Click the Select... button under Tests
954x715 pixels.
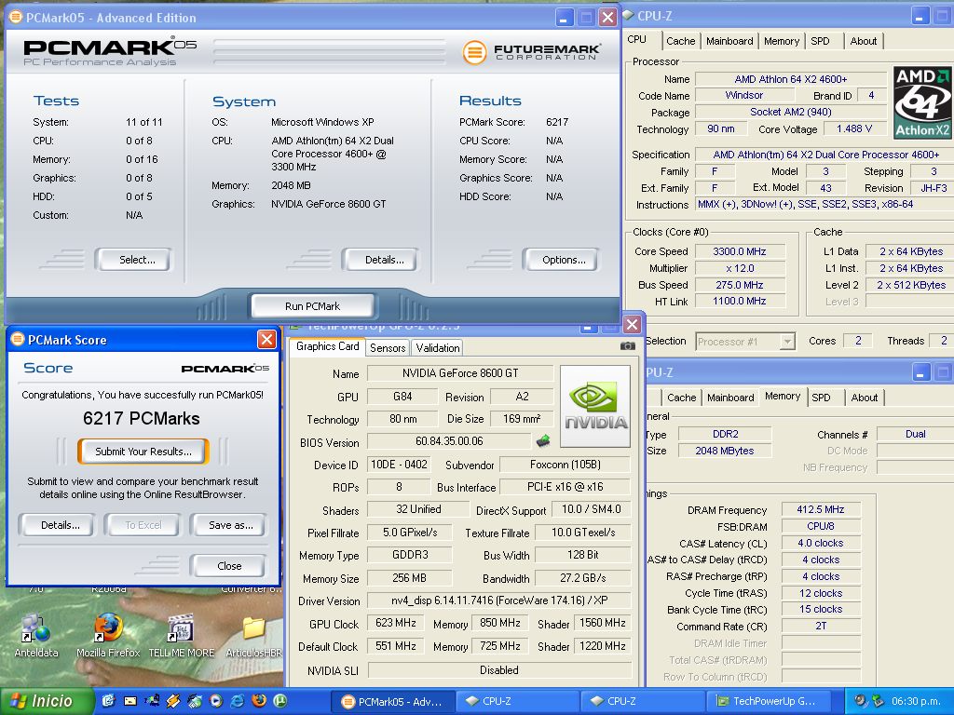(x=133, y=260)
